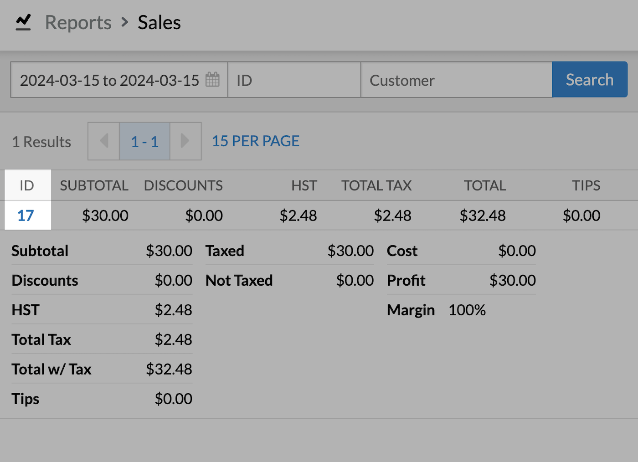638x462 pixels.
Task: Open sale record 17
Action: coord(26,216)
